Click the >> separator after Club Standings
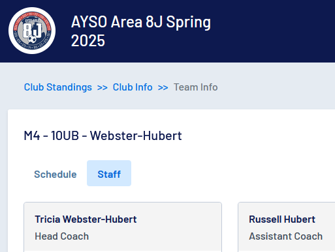 point(103,88)
